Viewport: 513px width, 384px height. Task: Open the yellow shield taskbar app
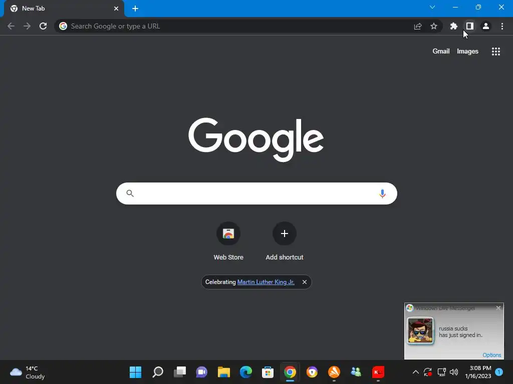[312, 372]
